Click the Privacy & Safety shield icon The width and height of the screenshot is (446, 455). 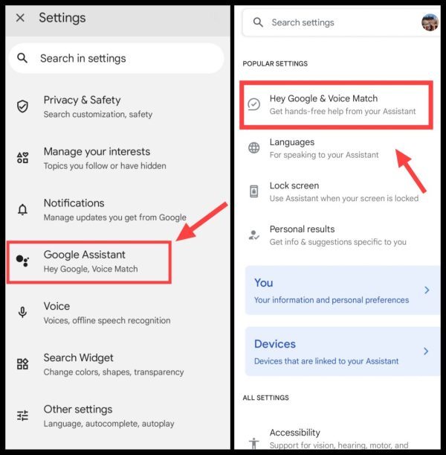(x=22, y=106)
